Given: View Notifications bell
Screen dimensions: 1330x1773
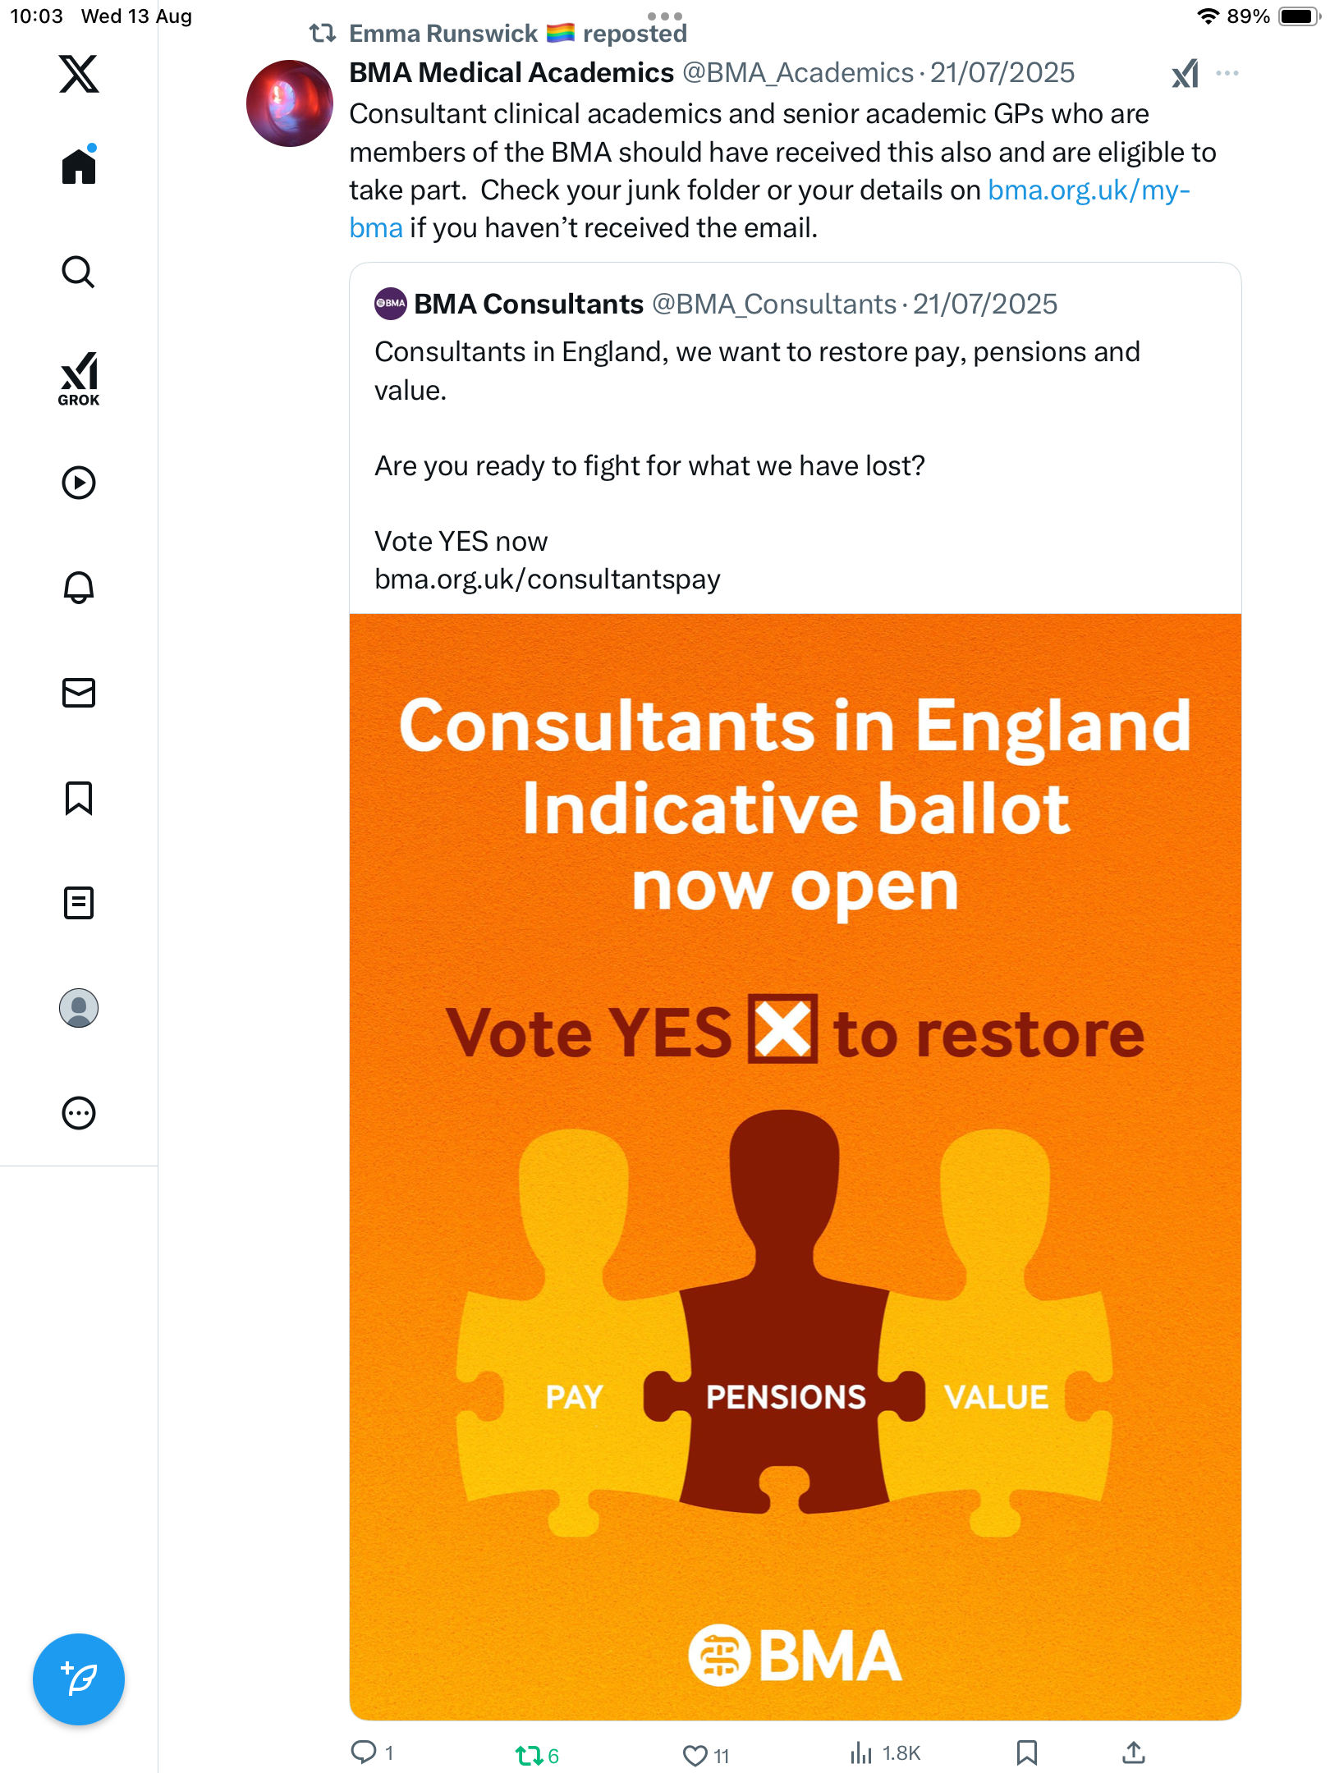Looking at the screenshot, I should pos(79,588).
